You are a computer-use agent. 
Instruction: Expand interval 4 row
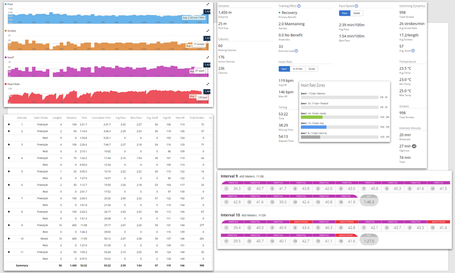(9, 158)
